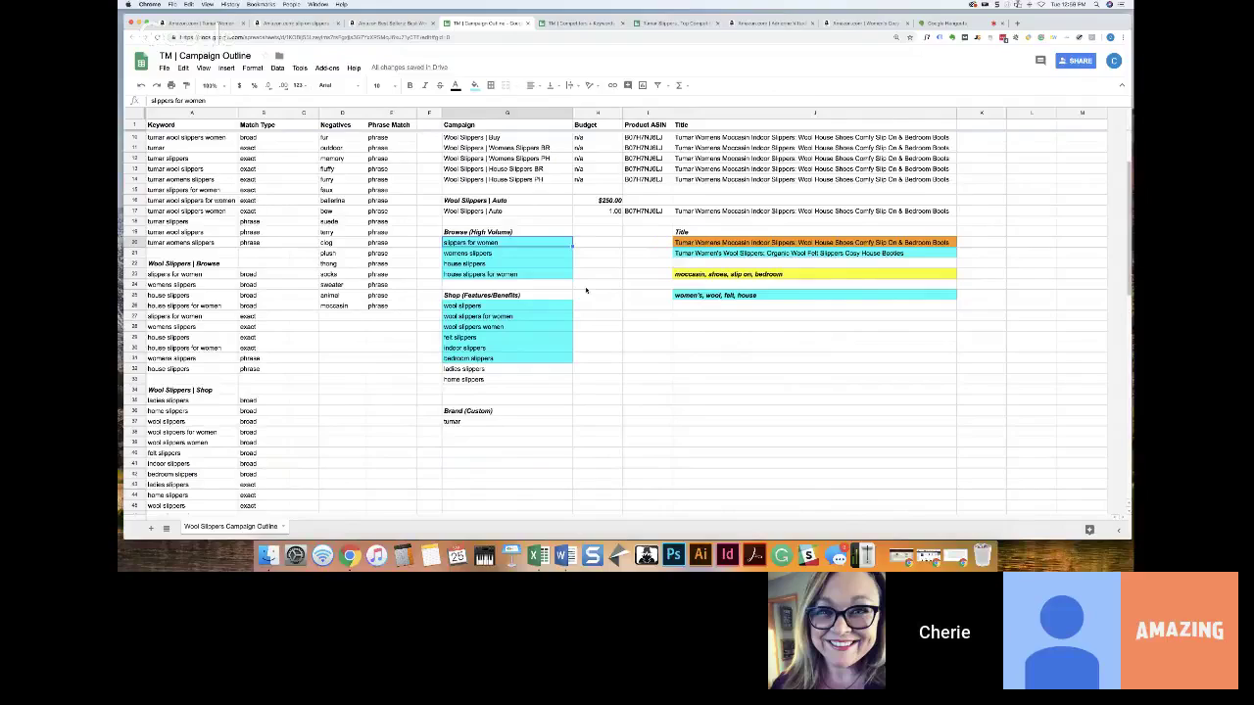Collapse the toolbar with the chevron arrow
The width and height of the screenshot is (1254, 705).
pos(1122,85)
